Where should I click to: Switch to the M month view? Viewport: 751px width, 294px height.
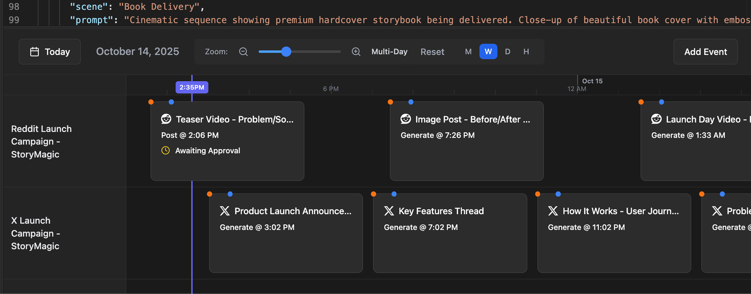coord(468,52)
